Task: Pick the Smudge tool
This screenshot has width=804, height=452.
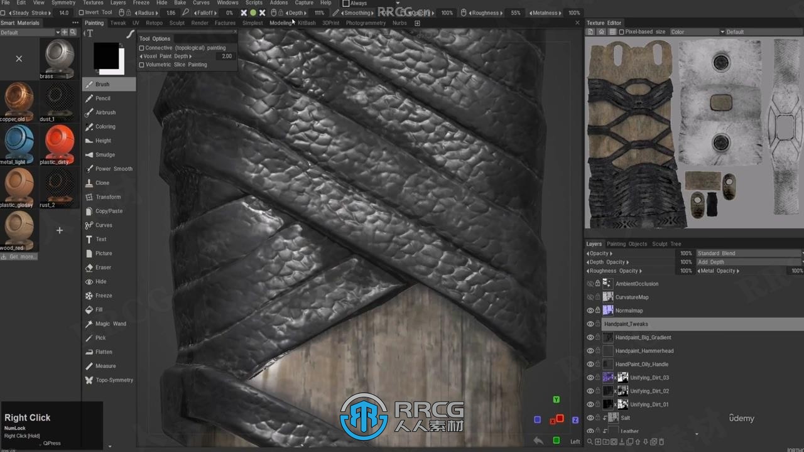Action: [109, 154]
